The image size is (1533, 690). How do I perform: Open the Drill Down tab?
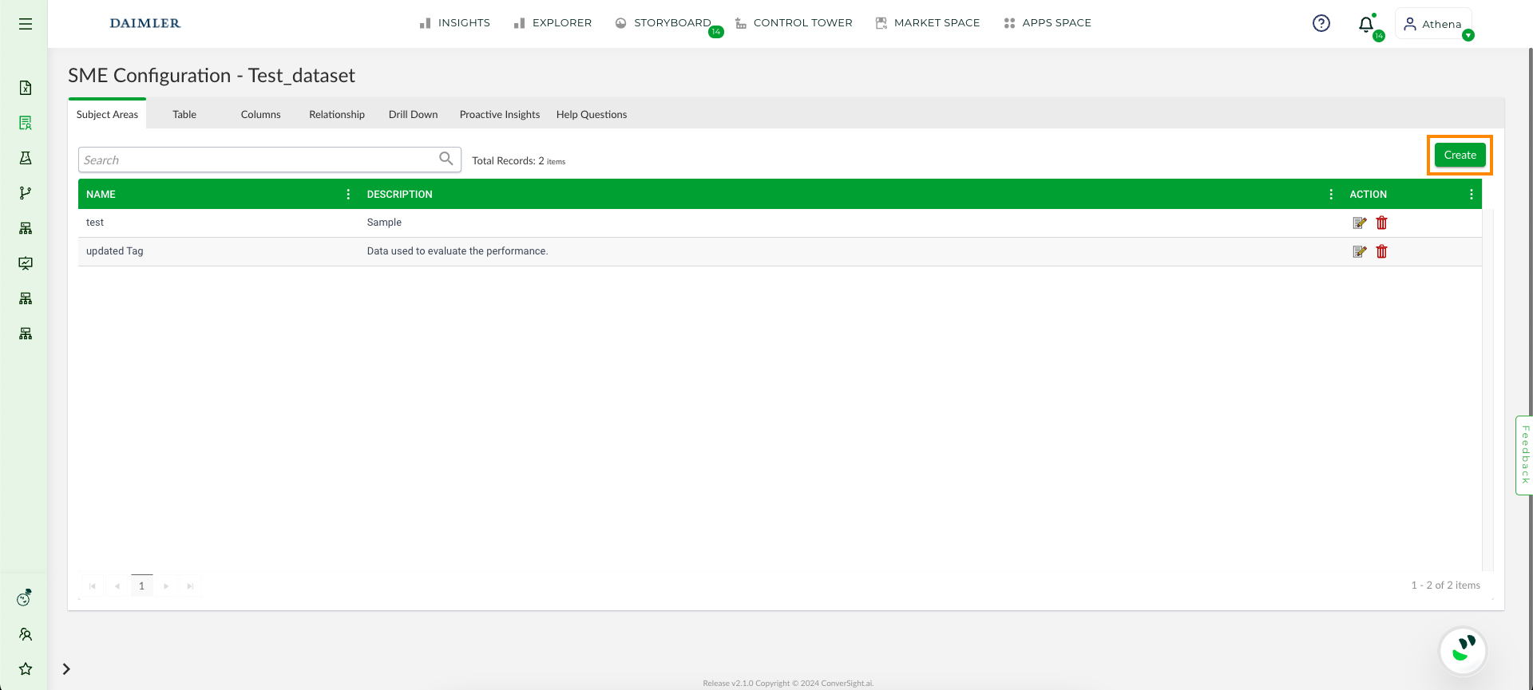(414, 114)
